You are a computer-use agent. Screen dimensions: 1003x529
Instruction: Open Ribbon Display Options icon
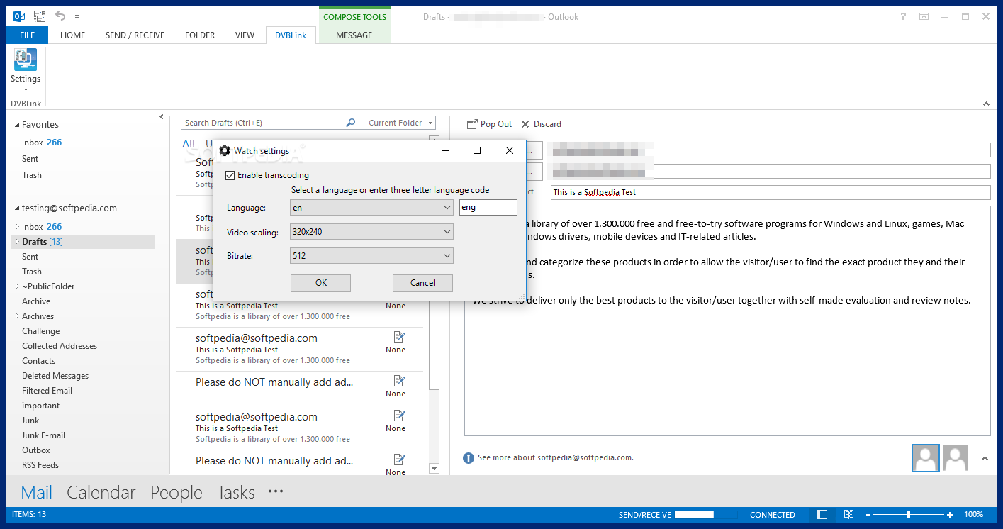click(x=924, y=16)
